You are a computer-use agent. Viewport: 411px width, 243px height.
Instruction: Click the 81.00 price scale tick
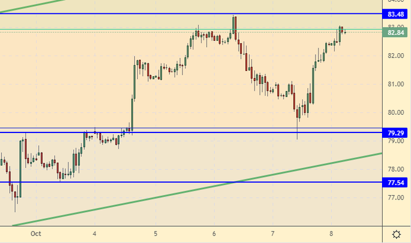[396, 84]
